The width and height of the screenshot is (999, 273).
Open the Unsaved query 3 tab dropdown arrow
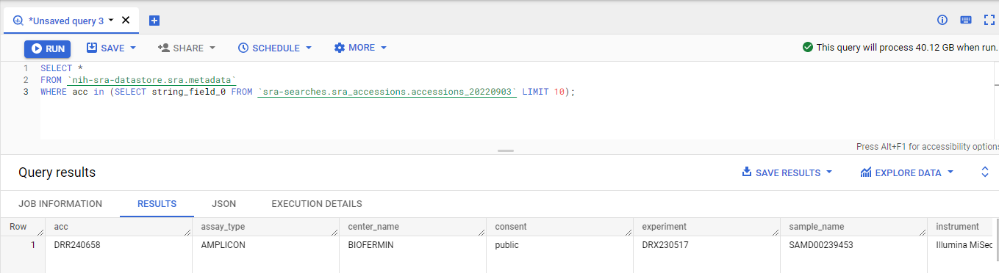(111, 21)
